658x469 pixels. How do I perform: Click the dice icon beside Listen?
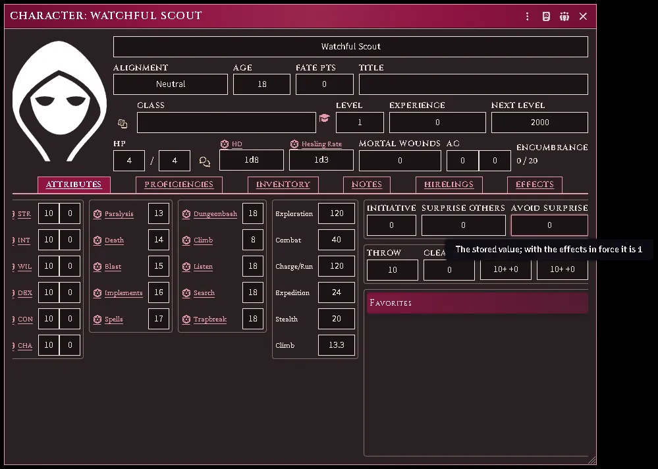click(x=186, y=267)
